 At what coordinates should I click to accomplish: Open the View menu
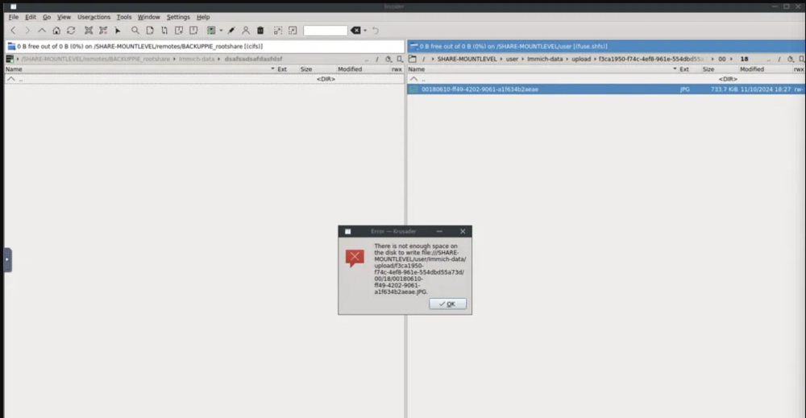[64, 17]
